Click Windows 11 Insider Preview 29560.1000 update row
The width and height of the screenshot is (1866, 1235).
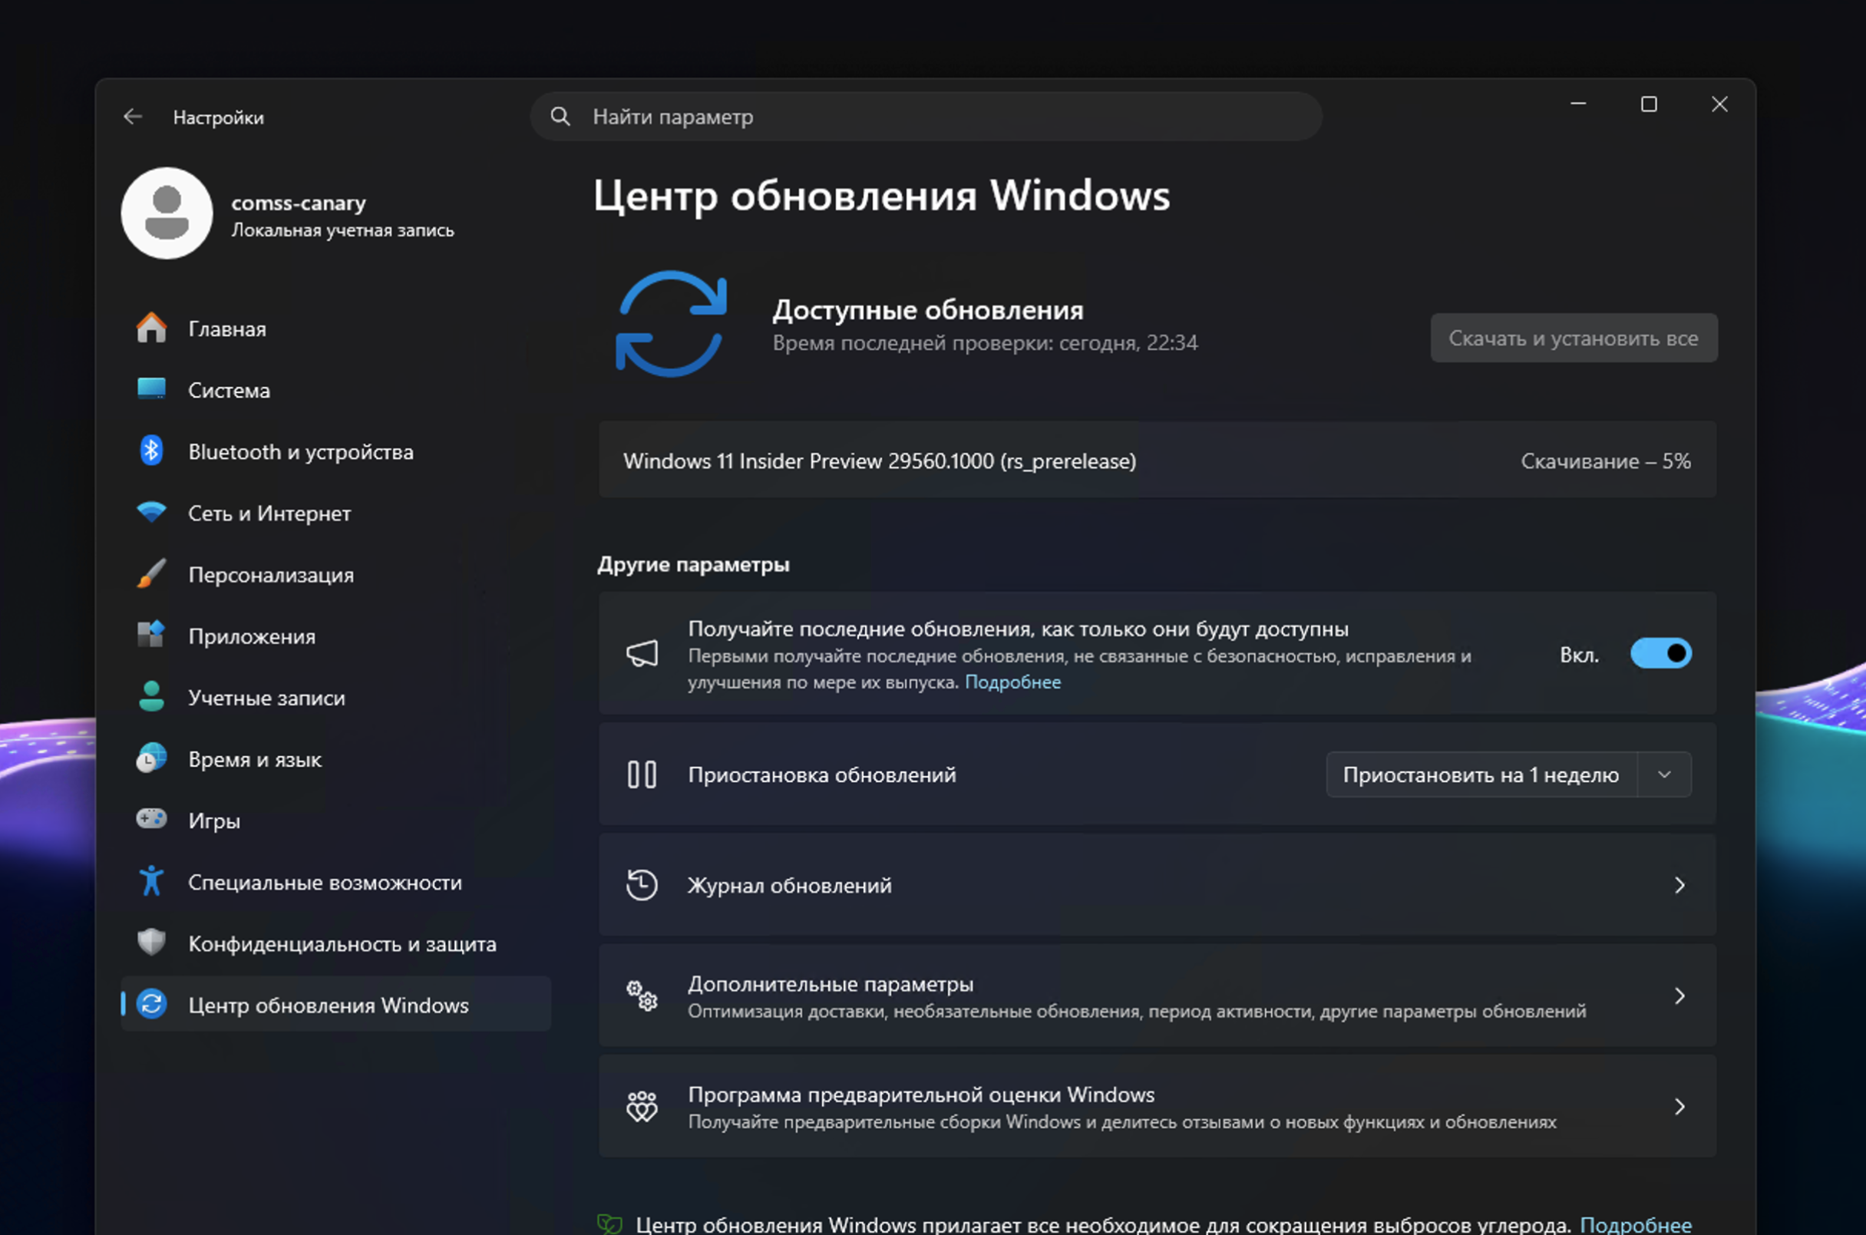tap(1157, 460)
